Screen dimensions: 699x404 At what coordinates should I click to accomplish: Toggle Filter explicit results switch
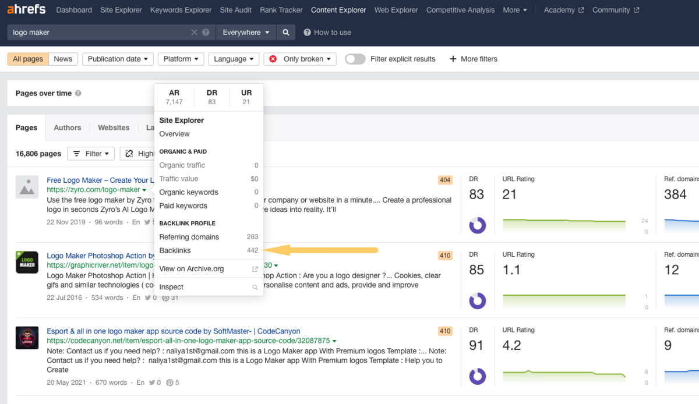[x=355, y=59]
